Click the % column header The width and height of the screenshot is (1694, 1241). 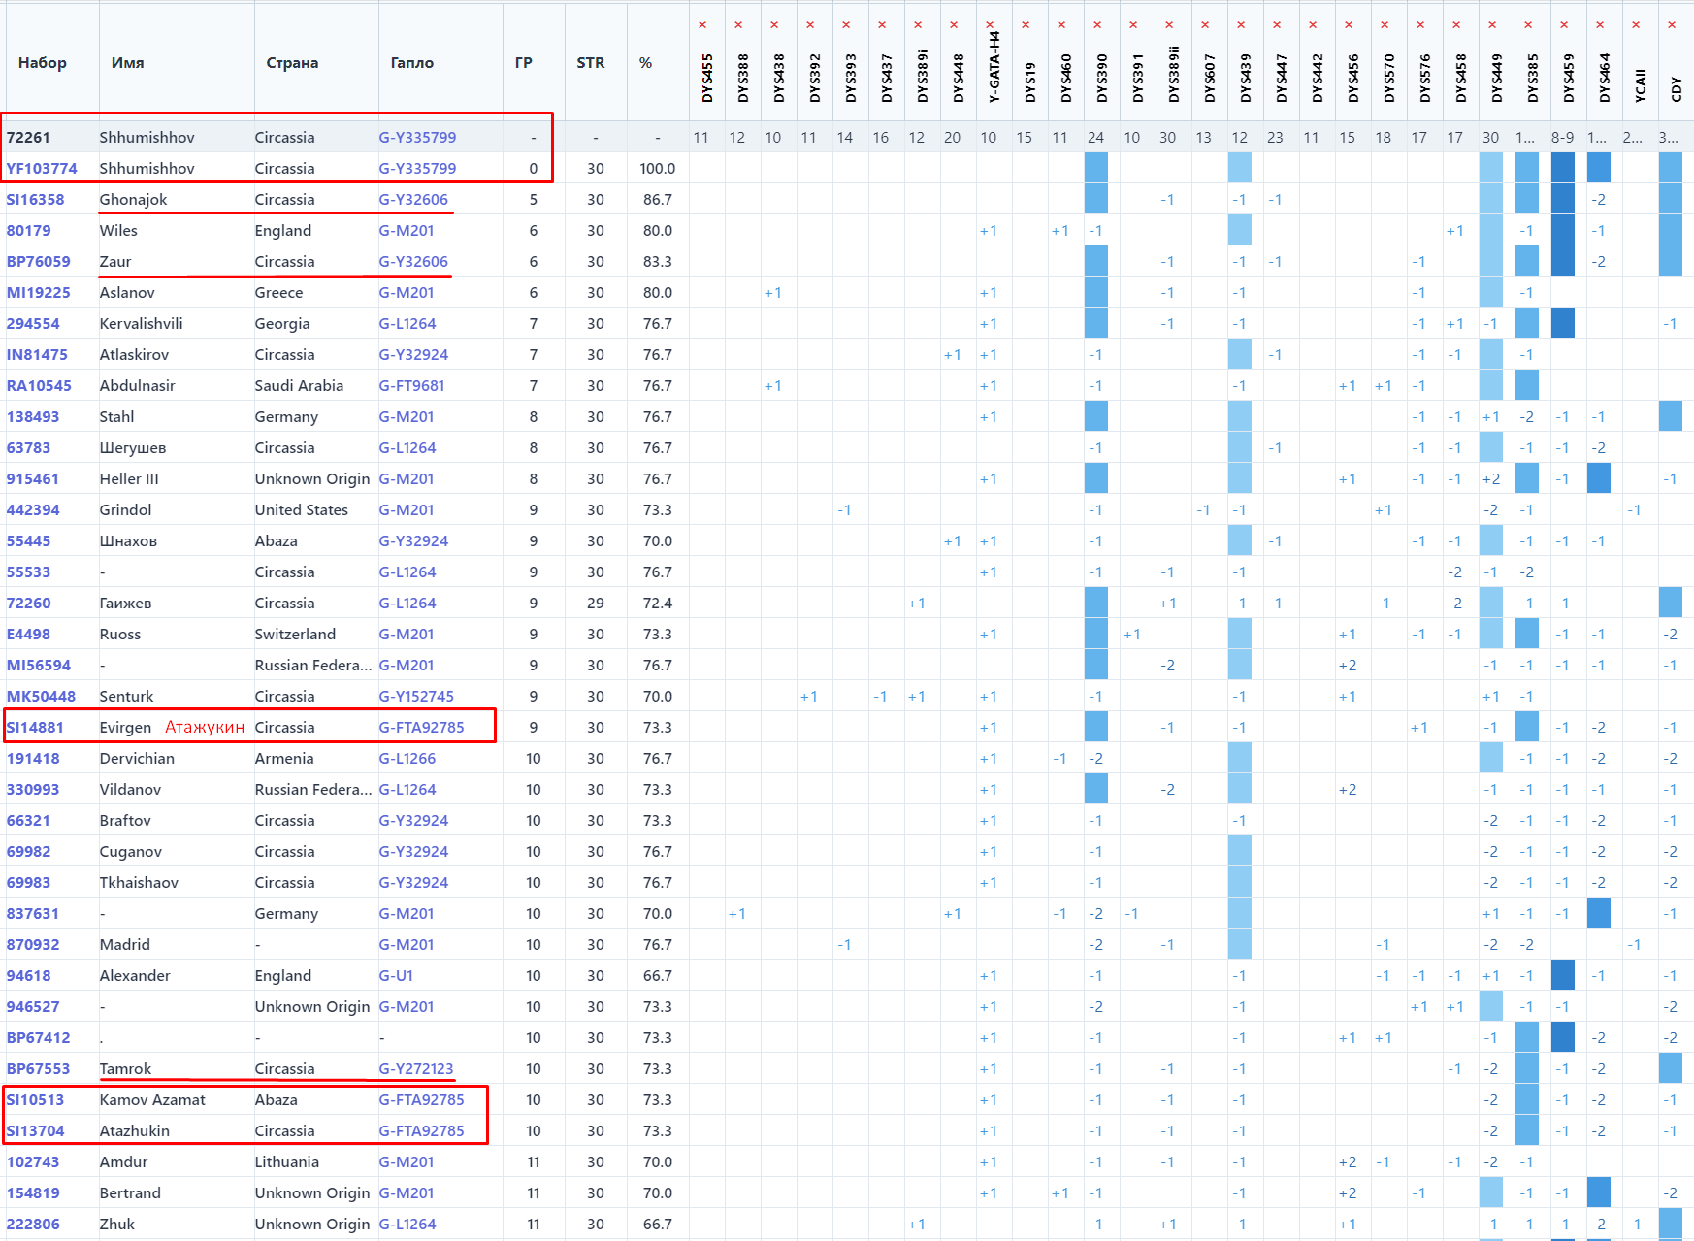(645, 63)
